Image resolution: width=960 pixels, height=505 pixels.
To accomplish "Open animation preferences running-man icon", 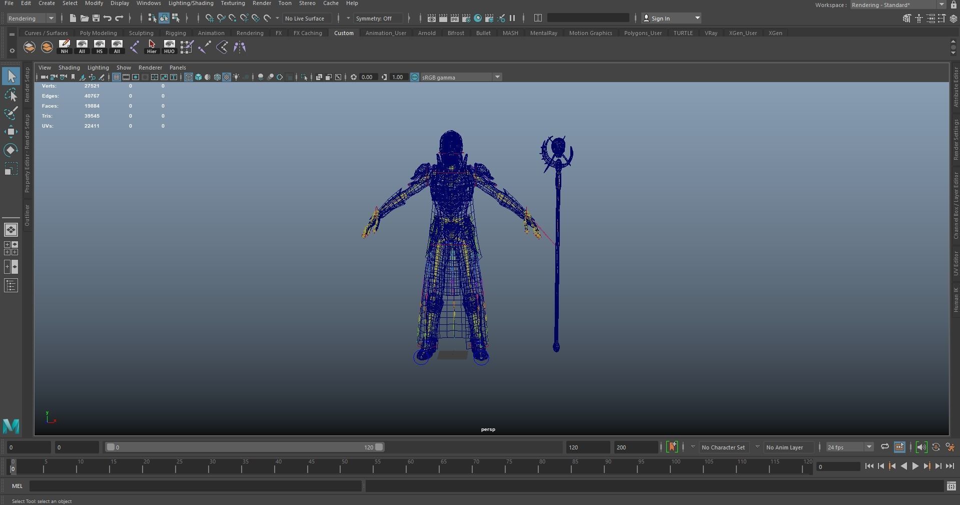I will click(x=950, y=447).
